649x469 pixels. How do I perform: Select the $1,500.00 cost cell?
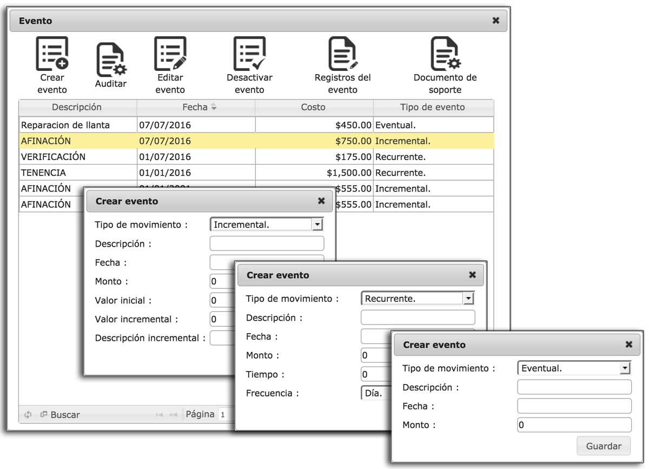click(x=314, y=173)
